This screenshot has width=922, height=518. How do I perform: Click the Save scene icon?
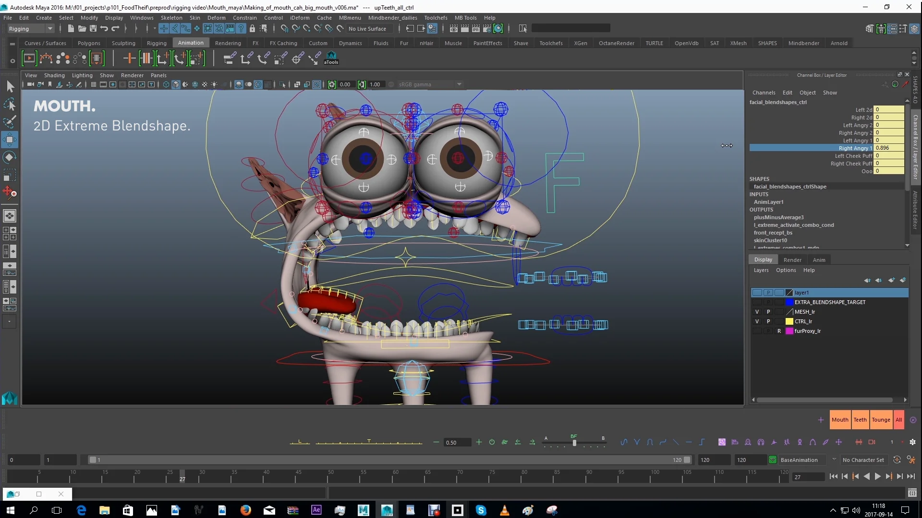[x=93, y=29]
